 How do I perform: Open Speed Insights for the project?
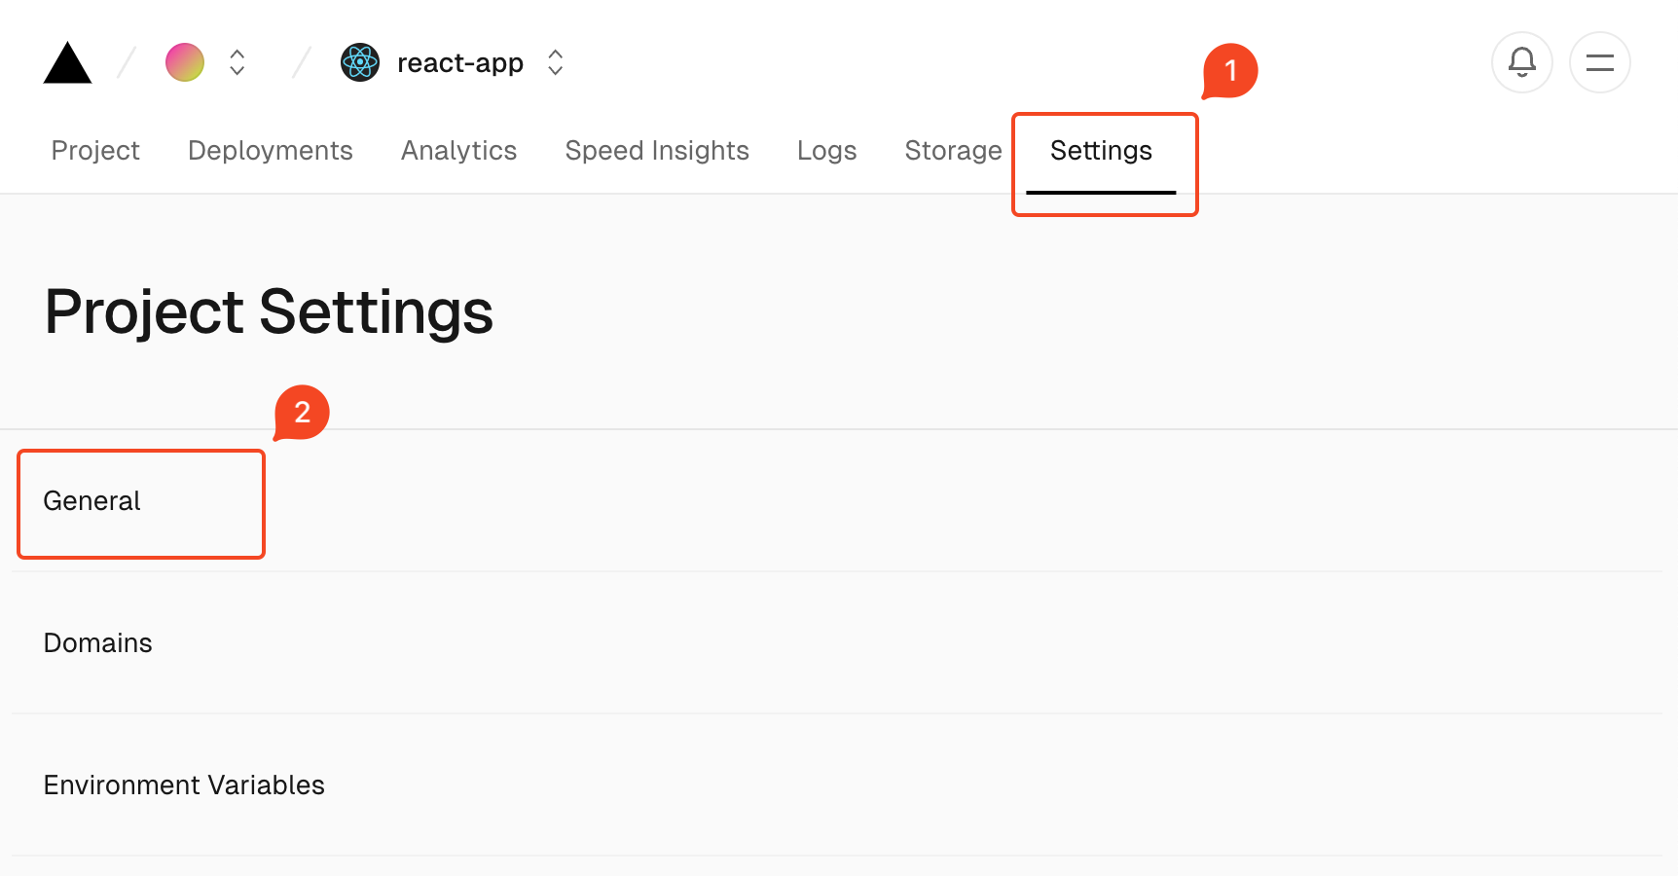[657, 151]
